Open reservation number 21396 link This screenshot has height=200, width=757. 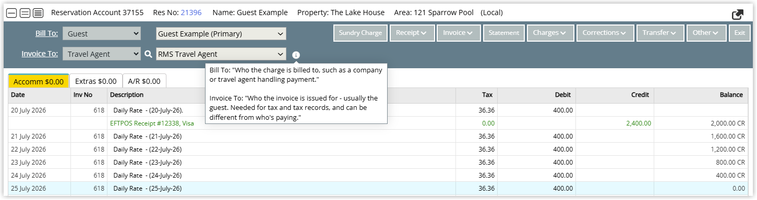tap(191, 12)
